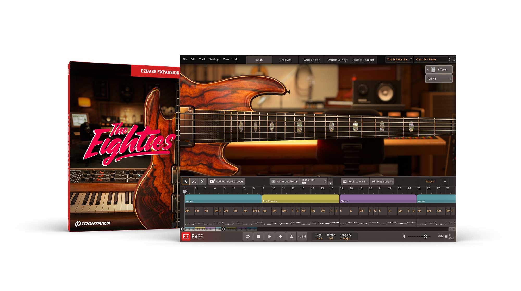Click Dm chord at bar 11
Screen dimensions: 521x291
coord(286,211)
